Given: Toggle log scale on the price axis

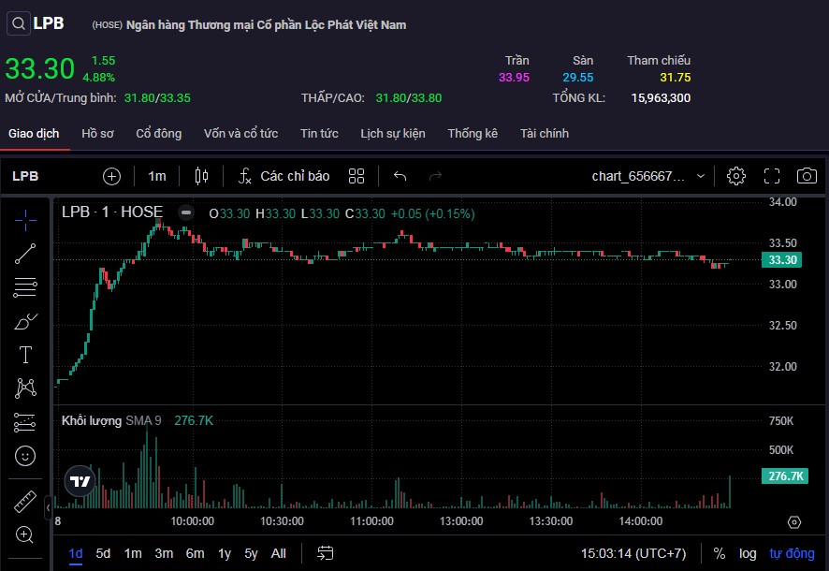Looking at the screenshot, I should [x=748, y=553].
